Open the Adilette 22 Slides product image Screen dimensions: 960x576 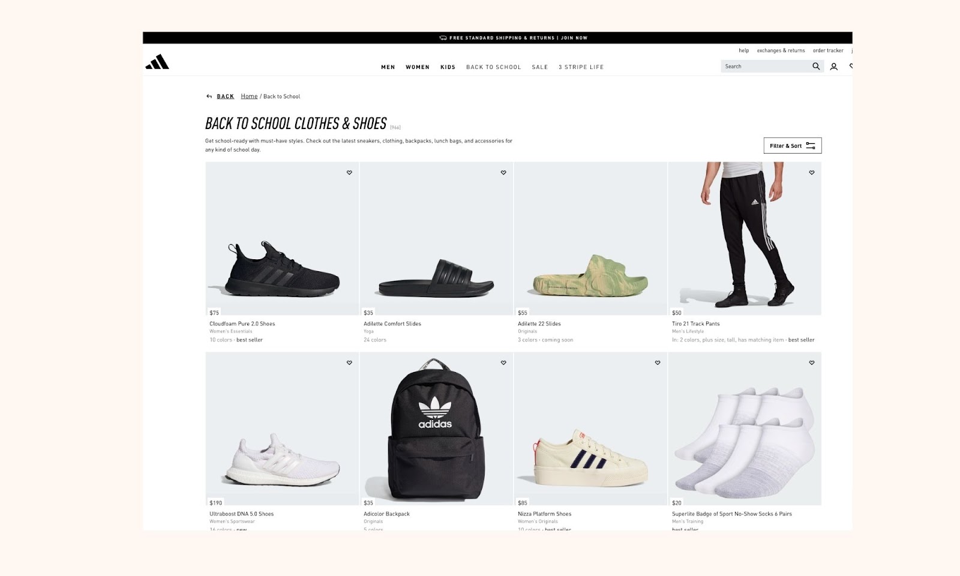(591, 238)
